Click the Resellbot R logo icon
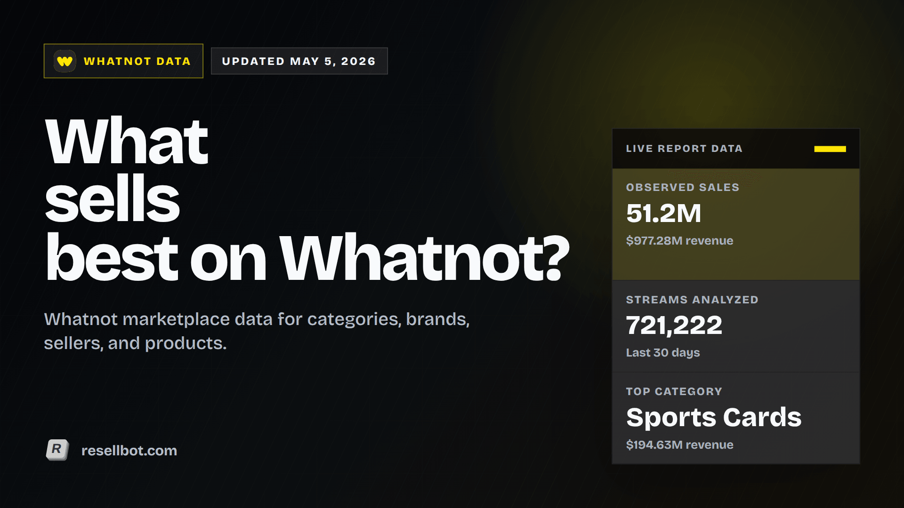The height and width of the screenshot is (508, 904). coord(57,450)
